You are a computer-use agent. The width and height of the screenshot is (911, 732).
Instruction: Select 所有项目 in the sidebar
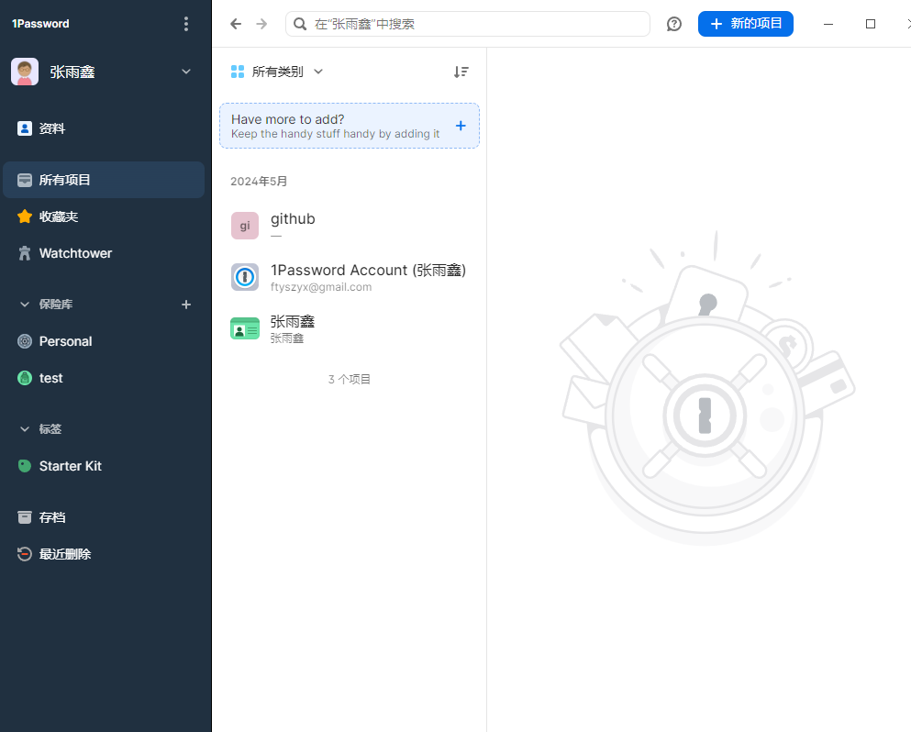[x=64, y=180]
